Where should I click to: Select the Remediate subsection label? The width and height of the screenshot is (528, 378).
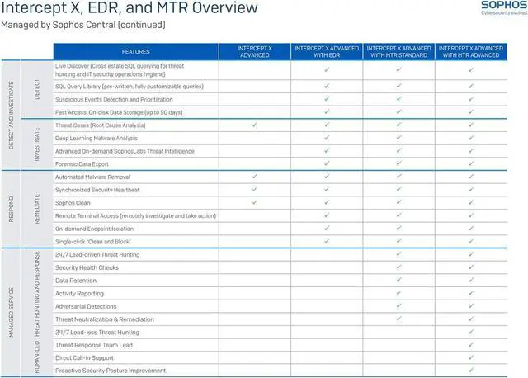click(37, 209)
